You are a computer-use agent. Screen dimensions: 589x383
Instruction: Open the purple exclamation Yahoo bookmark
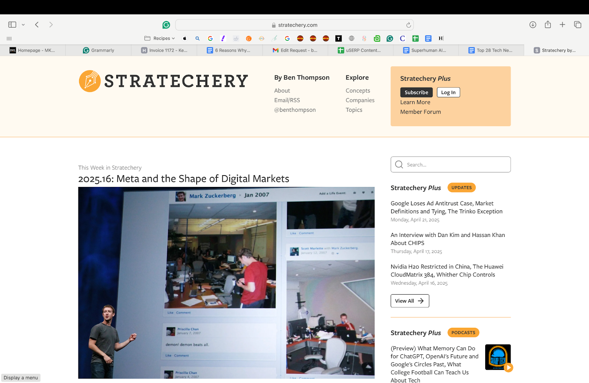pos(223,38)
